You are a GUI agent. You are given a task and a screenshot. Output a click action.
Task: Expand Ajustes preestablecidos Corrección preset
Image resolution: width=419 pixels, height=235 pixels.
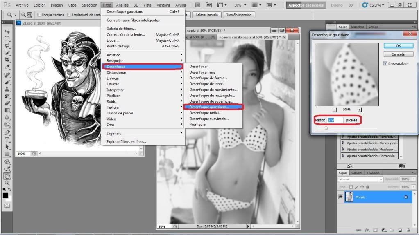coord(343,156)
